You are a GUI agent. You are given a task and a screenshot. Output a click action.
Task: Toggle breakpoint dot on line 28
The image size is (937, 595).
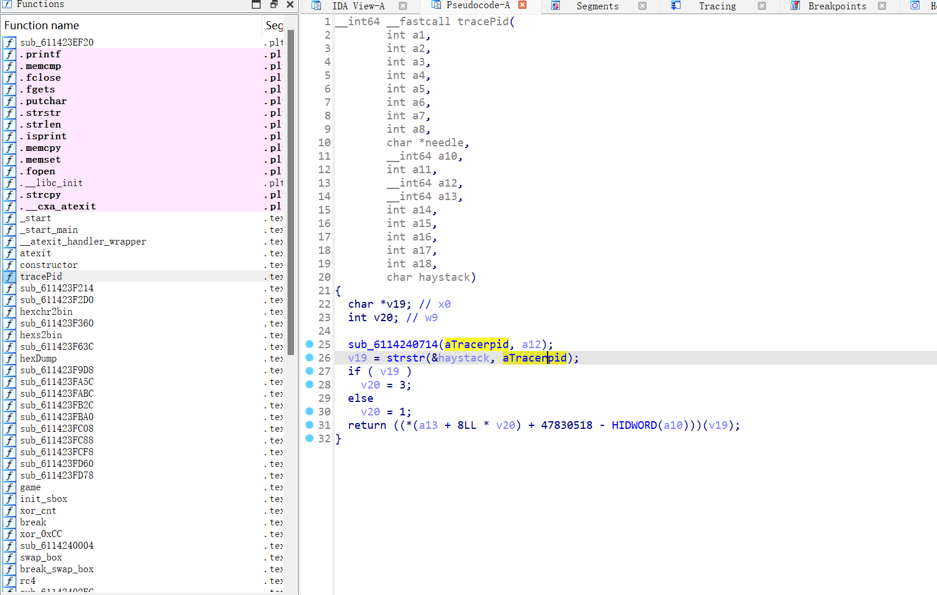coord(309,384)
